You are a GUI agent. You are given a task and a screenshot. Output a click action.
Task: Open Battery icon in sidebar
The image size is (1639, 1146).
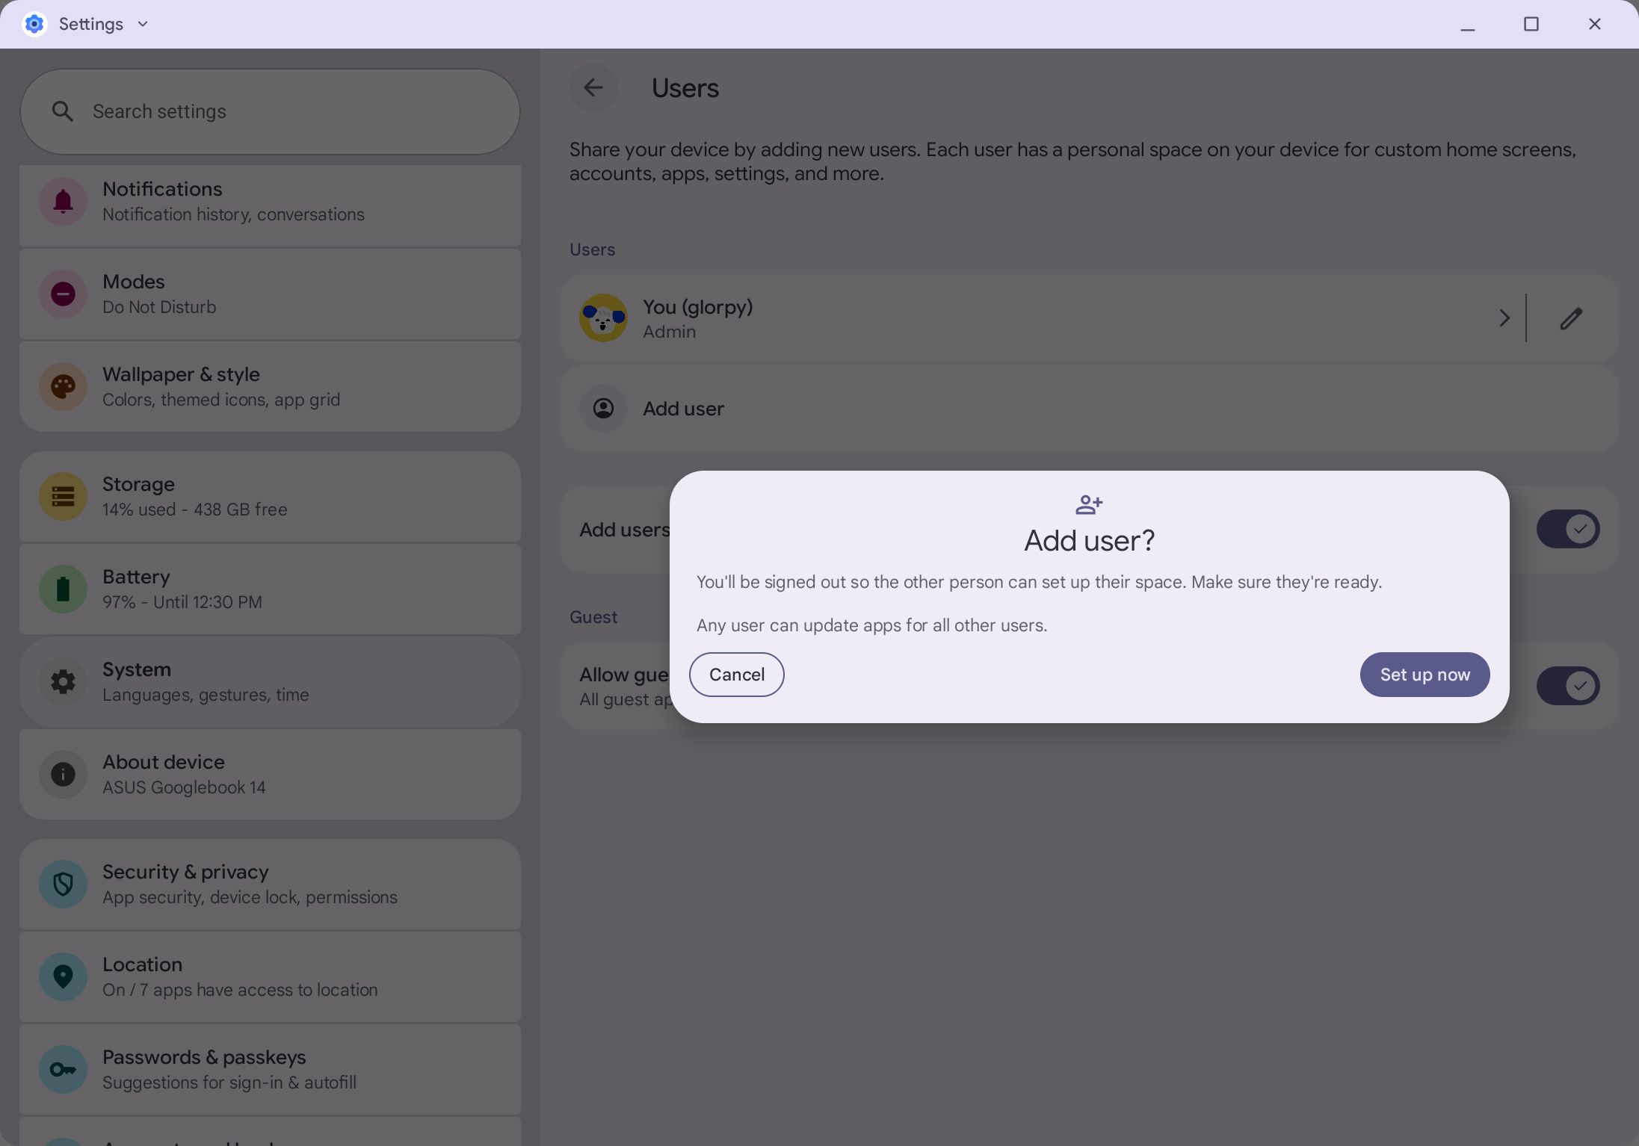(x=63, y=589)
